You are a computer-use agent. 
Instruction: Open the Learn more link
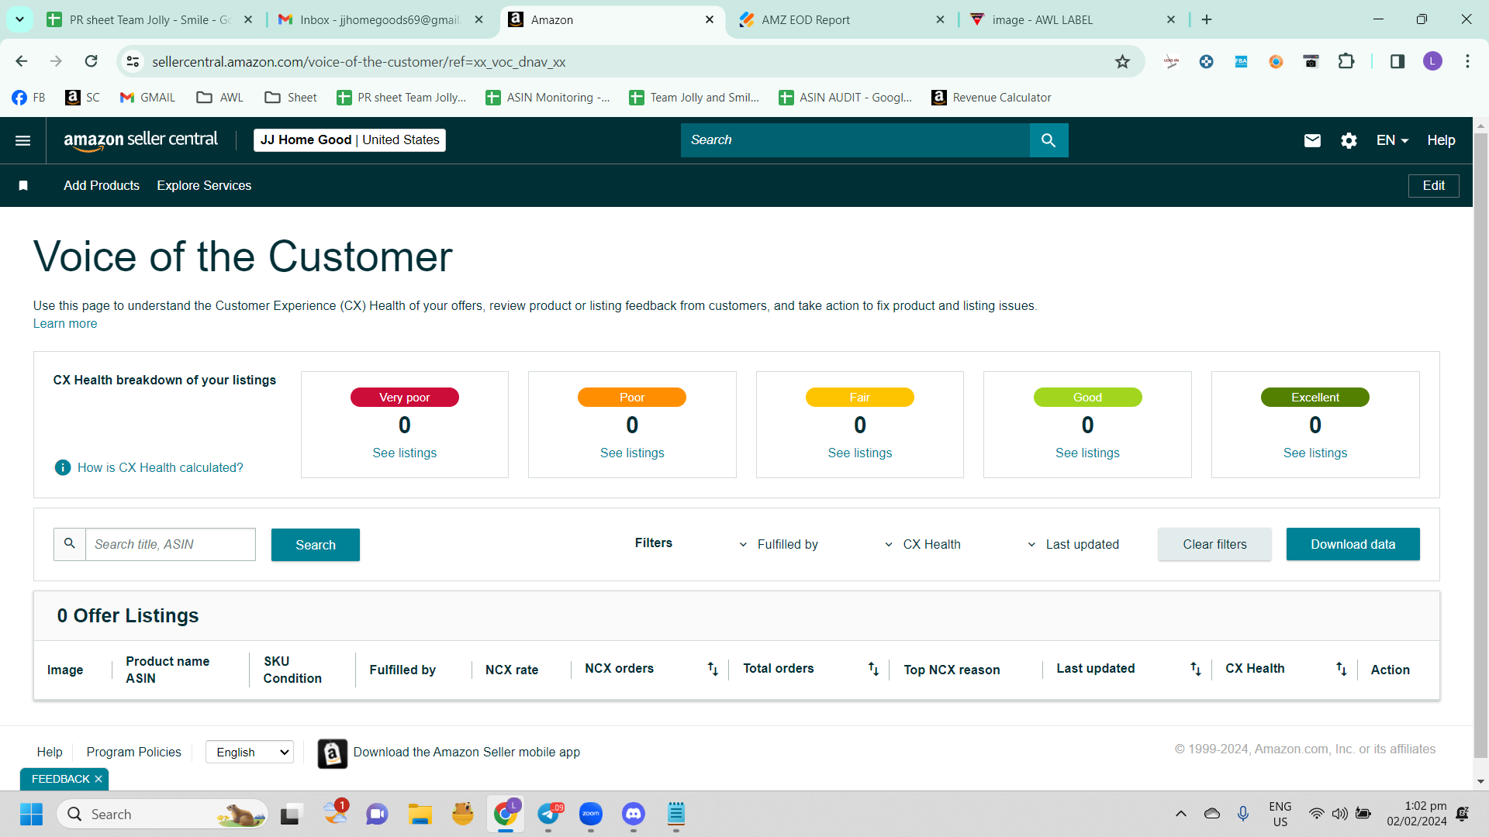pyautogui.click(x=65, y=323)
